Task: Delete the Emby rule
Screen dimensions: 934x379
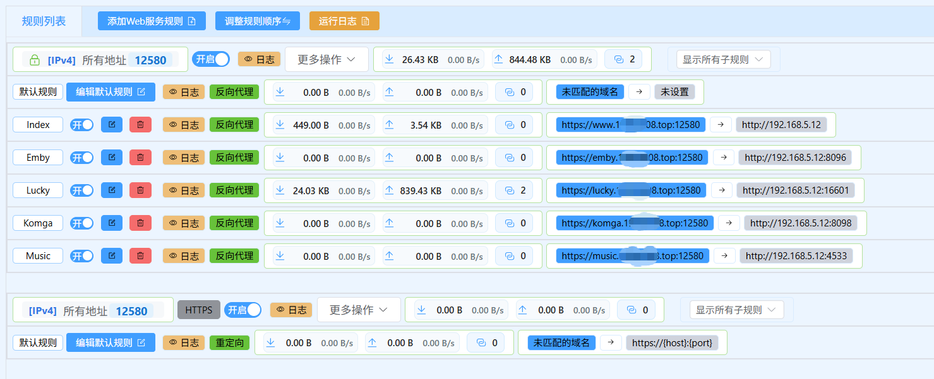Action: (140, 158)
